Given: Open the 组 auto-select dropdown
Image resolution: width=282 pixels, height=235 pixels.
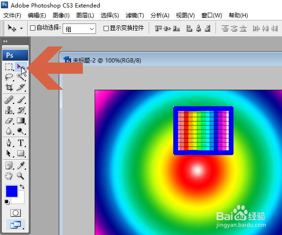Looking at the screenshot, I should click(x=79, y=29).
